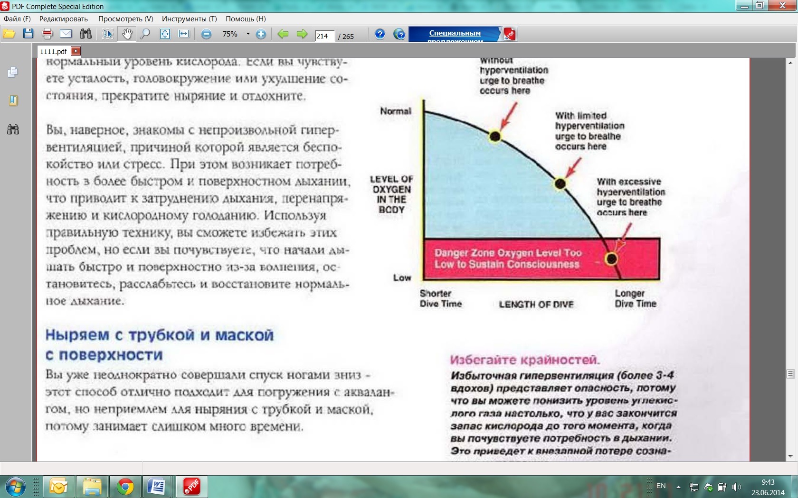Click the vertical scrollbar thumb
798x498 pixels.
(x=790, y=374)
